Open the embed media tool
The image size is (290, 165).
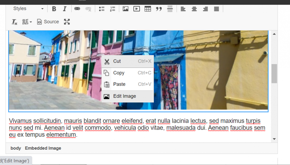tap(137, 9)
